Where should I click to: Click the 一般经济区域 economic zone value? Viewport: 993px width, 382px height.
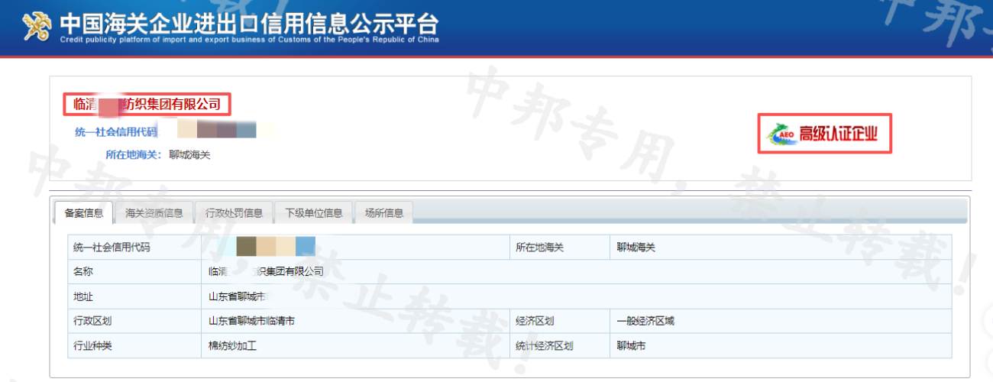645,321
